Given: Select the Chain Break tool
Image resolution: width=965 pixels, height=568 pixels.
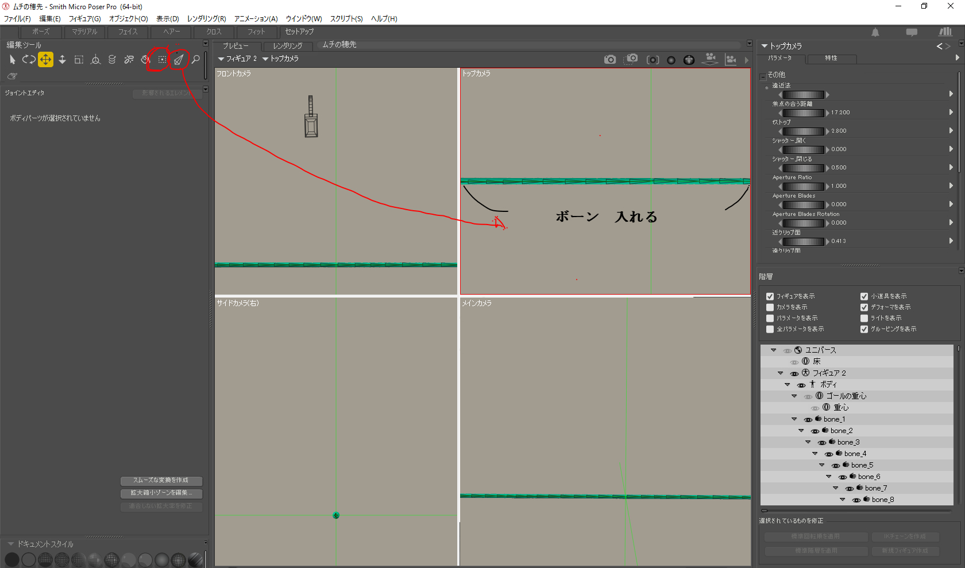Looking at the screenshot, I should point(129,59).
